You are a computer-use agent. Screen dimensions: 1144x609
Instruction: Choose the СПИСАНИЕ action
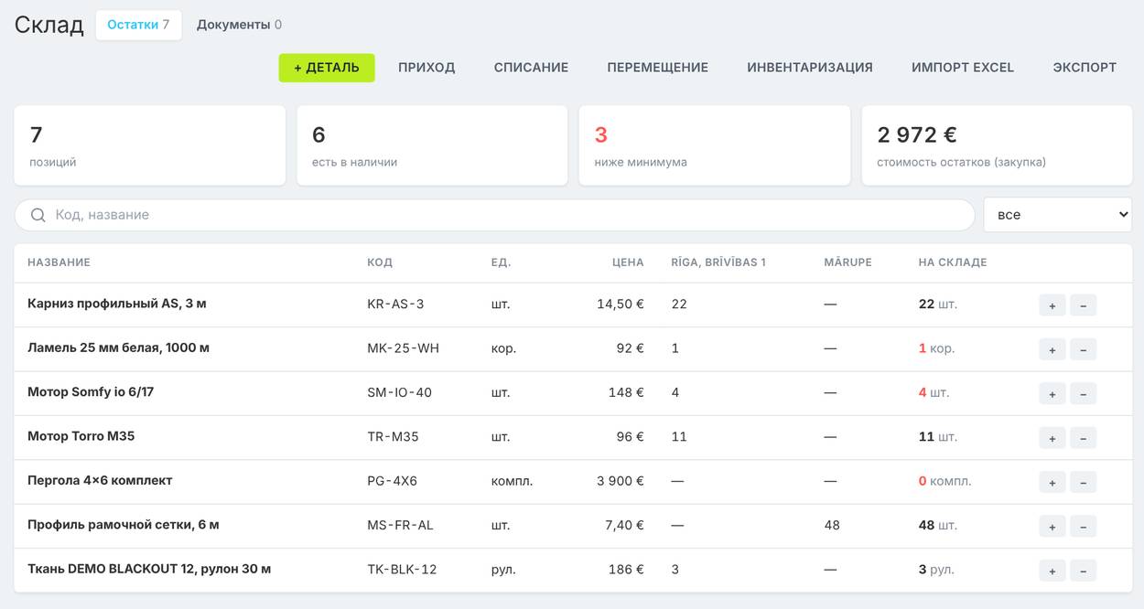pyautogui.click(x=531, y=68)
